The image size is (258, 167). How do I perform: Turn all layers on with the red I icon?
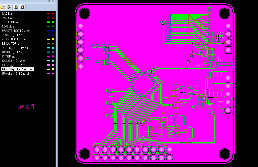(x=16, y=7)
